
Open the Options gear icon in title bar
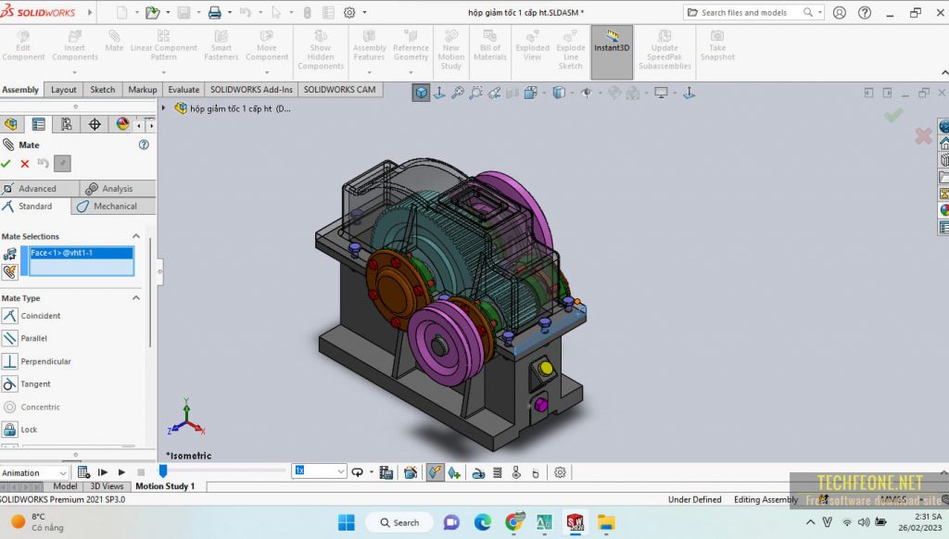click(x=349, y=12)
